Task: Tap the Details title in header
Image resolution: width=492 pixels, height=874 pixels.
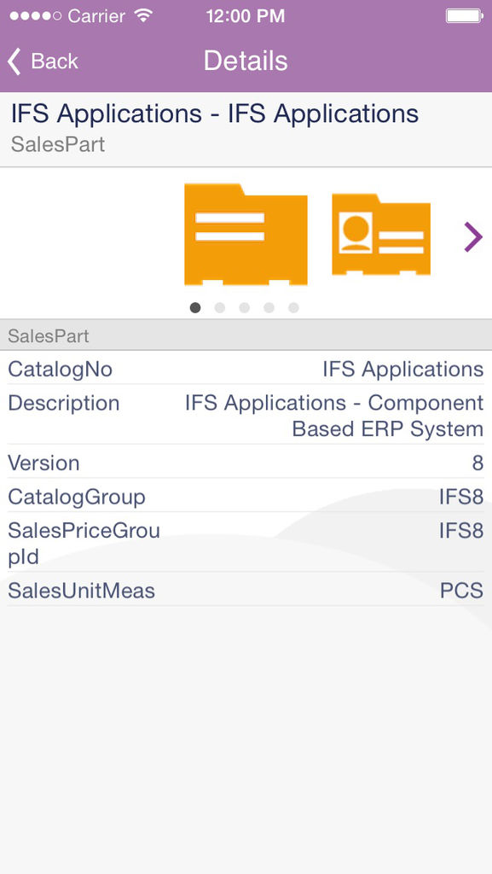Action: [x=246, y=61]
